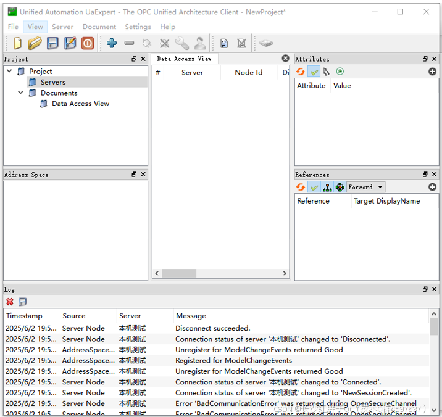The height and width of the screenshot is (417, 442).
Task: Click the disconnect server crossed icon
Action: 164,43
